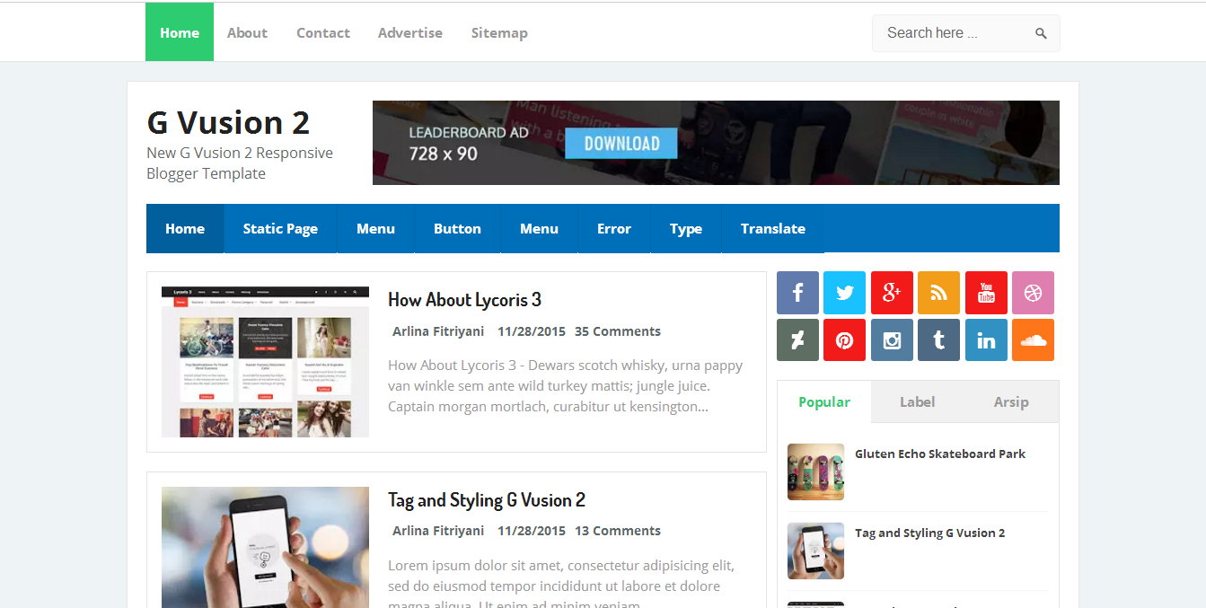Open the Facebook social icon
Viewport: 1206px width, 608px height.
point(797,293)
